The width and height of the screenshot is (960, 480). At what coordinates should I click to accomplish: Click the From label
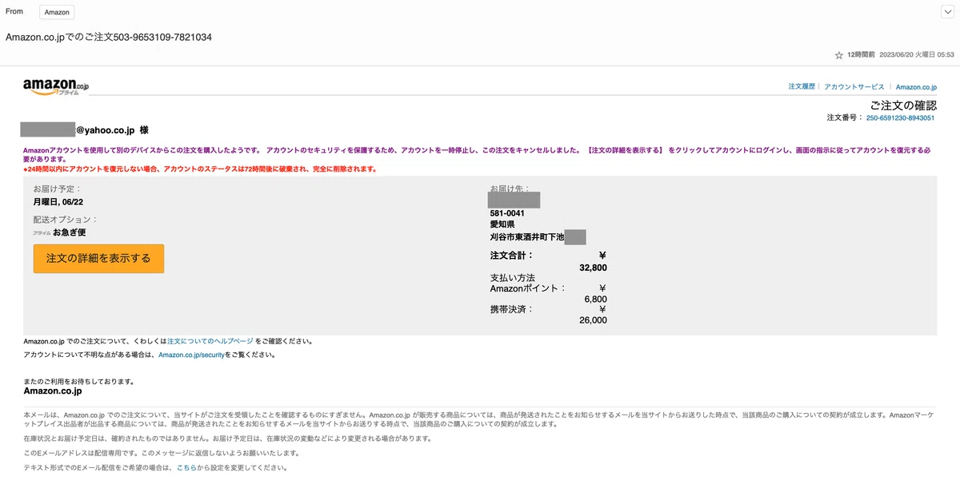coord(14,11)
